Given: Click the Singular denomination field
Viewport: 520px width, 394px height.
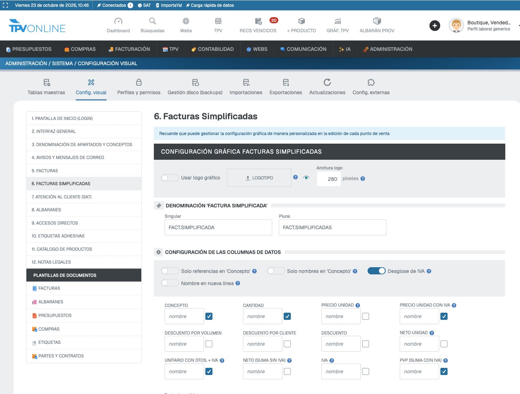Looking at the screenshot, I should point(218,227).
